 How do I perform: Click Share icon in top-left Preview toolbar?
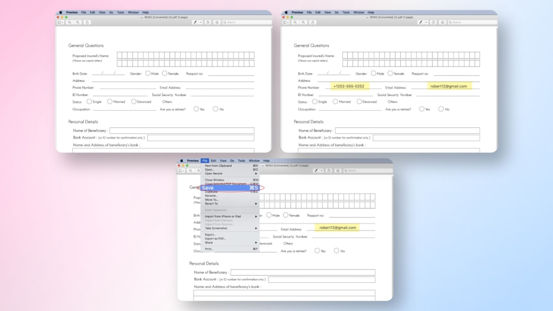click(87, 22)
